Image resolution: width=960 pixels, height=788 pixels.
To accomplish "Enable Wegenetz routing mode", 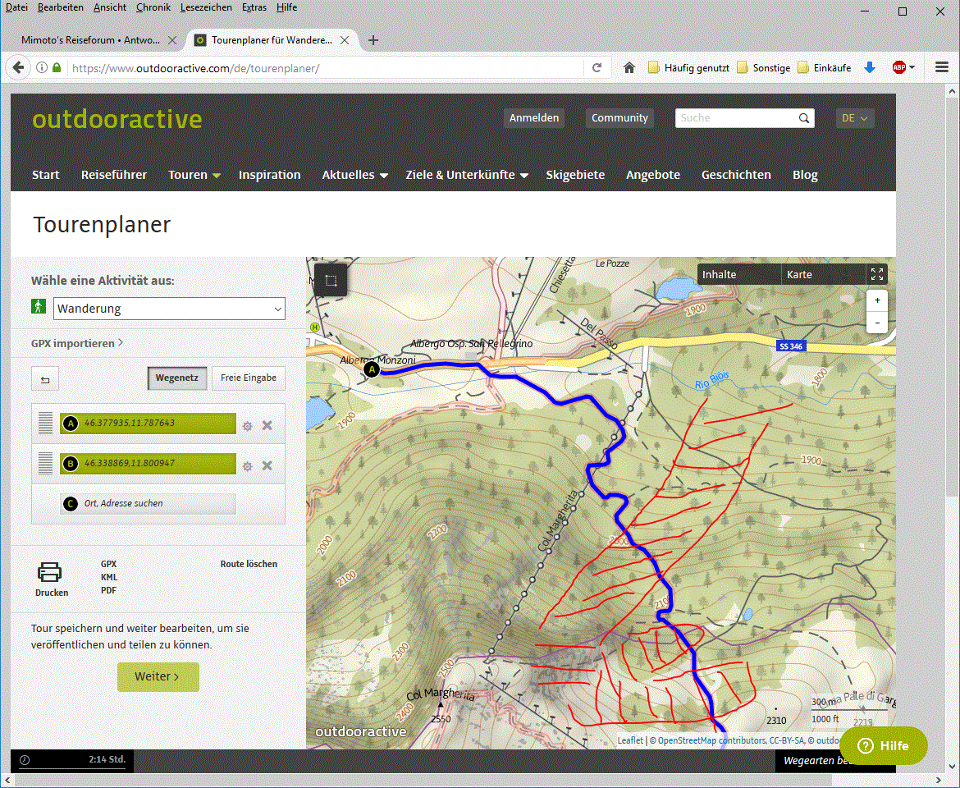I will tap(177, 378).
